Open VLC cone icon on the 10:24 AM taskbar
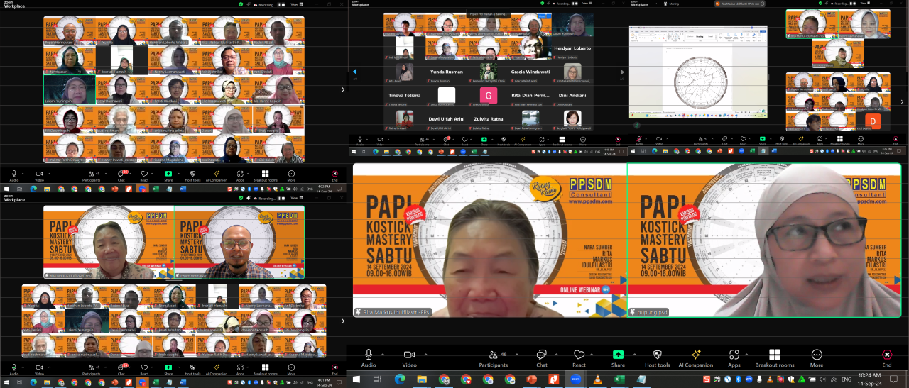The width and height of the screenshot is (909, 388). point(597,379)
